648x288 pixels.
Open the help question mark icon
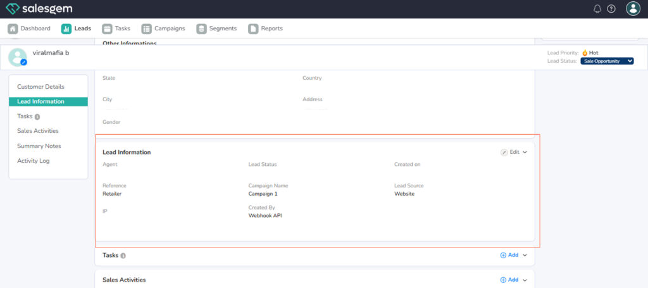pos(611,9)
